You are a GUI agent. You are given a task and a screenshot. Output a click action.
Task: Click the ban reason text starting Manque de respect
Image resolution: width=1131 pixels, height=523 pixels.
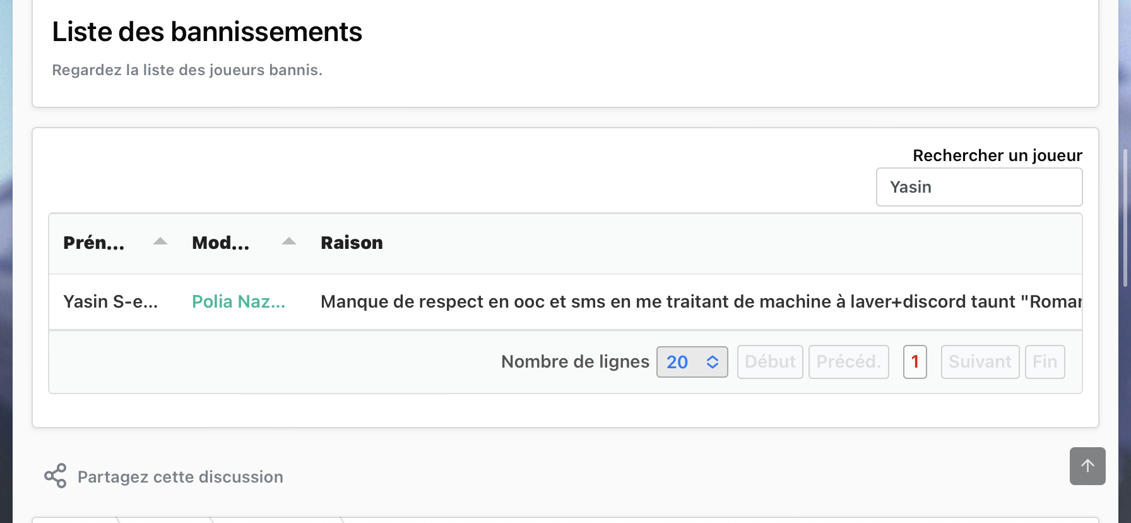[701, 302]
